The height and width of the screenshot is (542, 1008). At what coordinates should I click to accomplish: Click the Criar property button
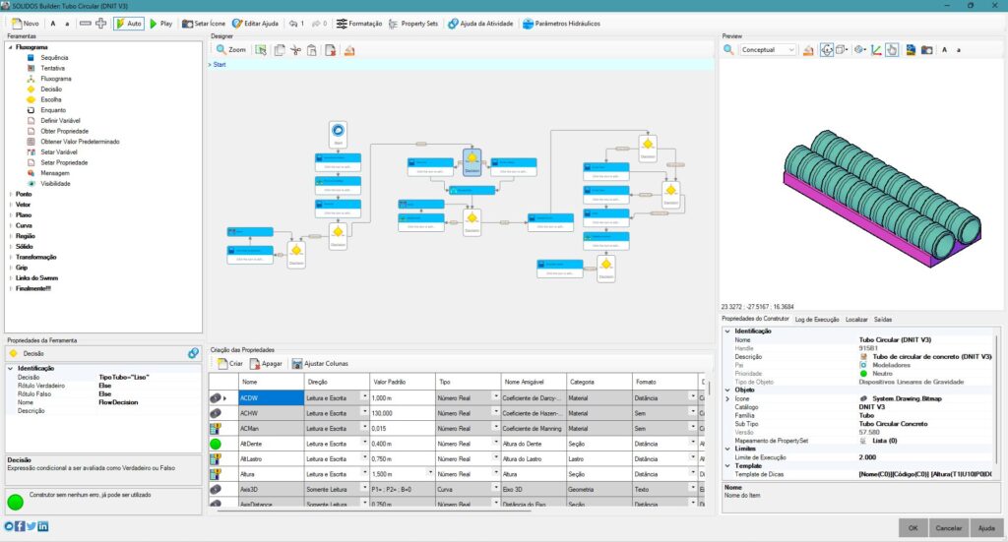coord(230,364)
